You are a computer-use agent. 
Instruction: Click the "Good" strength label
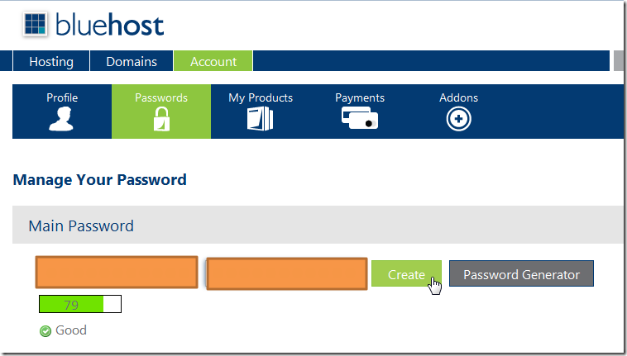[x=70, y=330]
